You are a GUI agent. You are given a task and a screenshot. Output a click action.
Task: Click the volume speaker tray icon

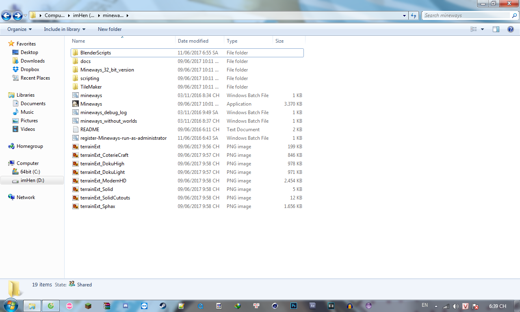point(455,306)
